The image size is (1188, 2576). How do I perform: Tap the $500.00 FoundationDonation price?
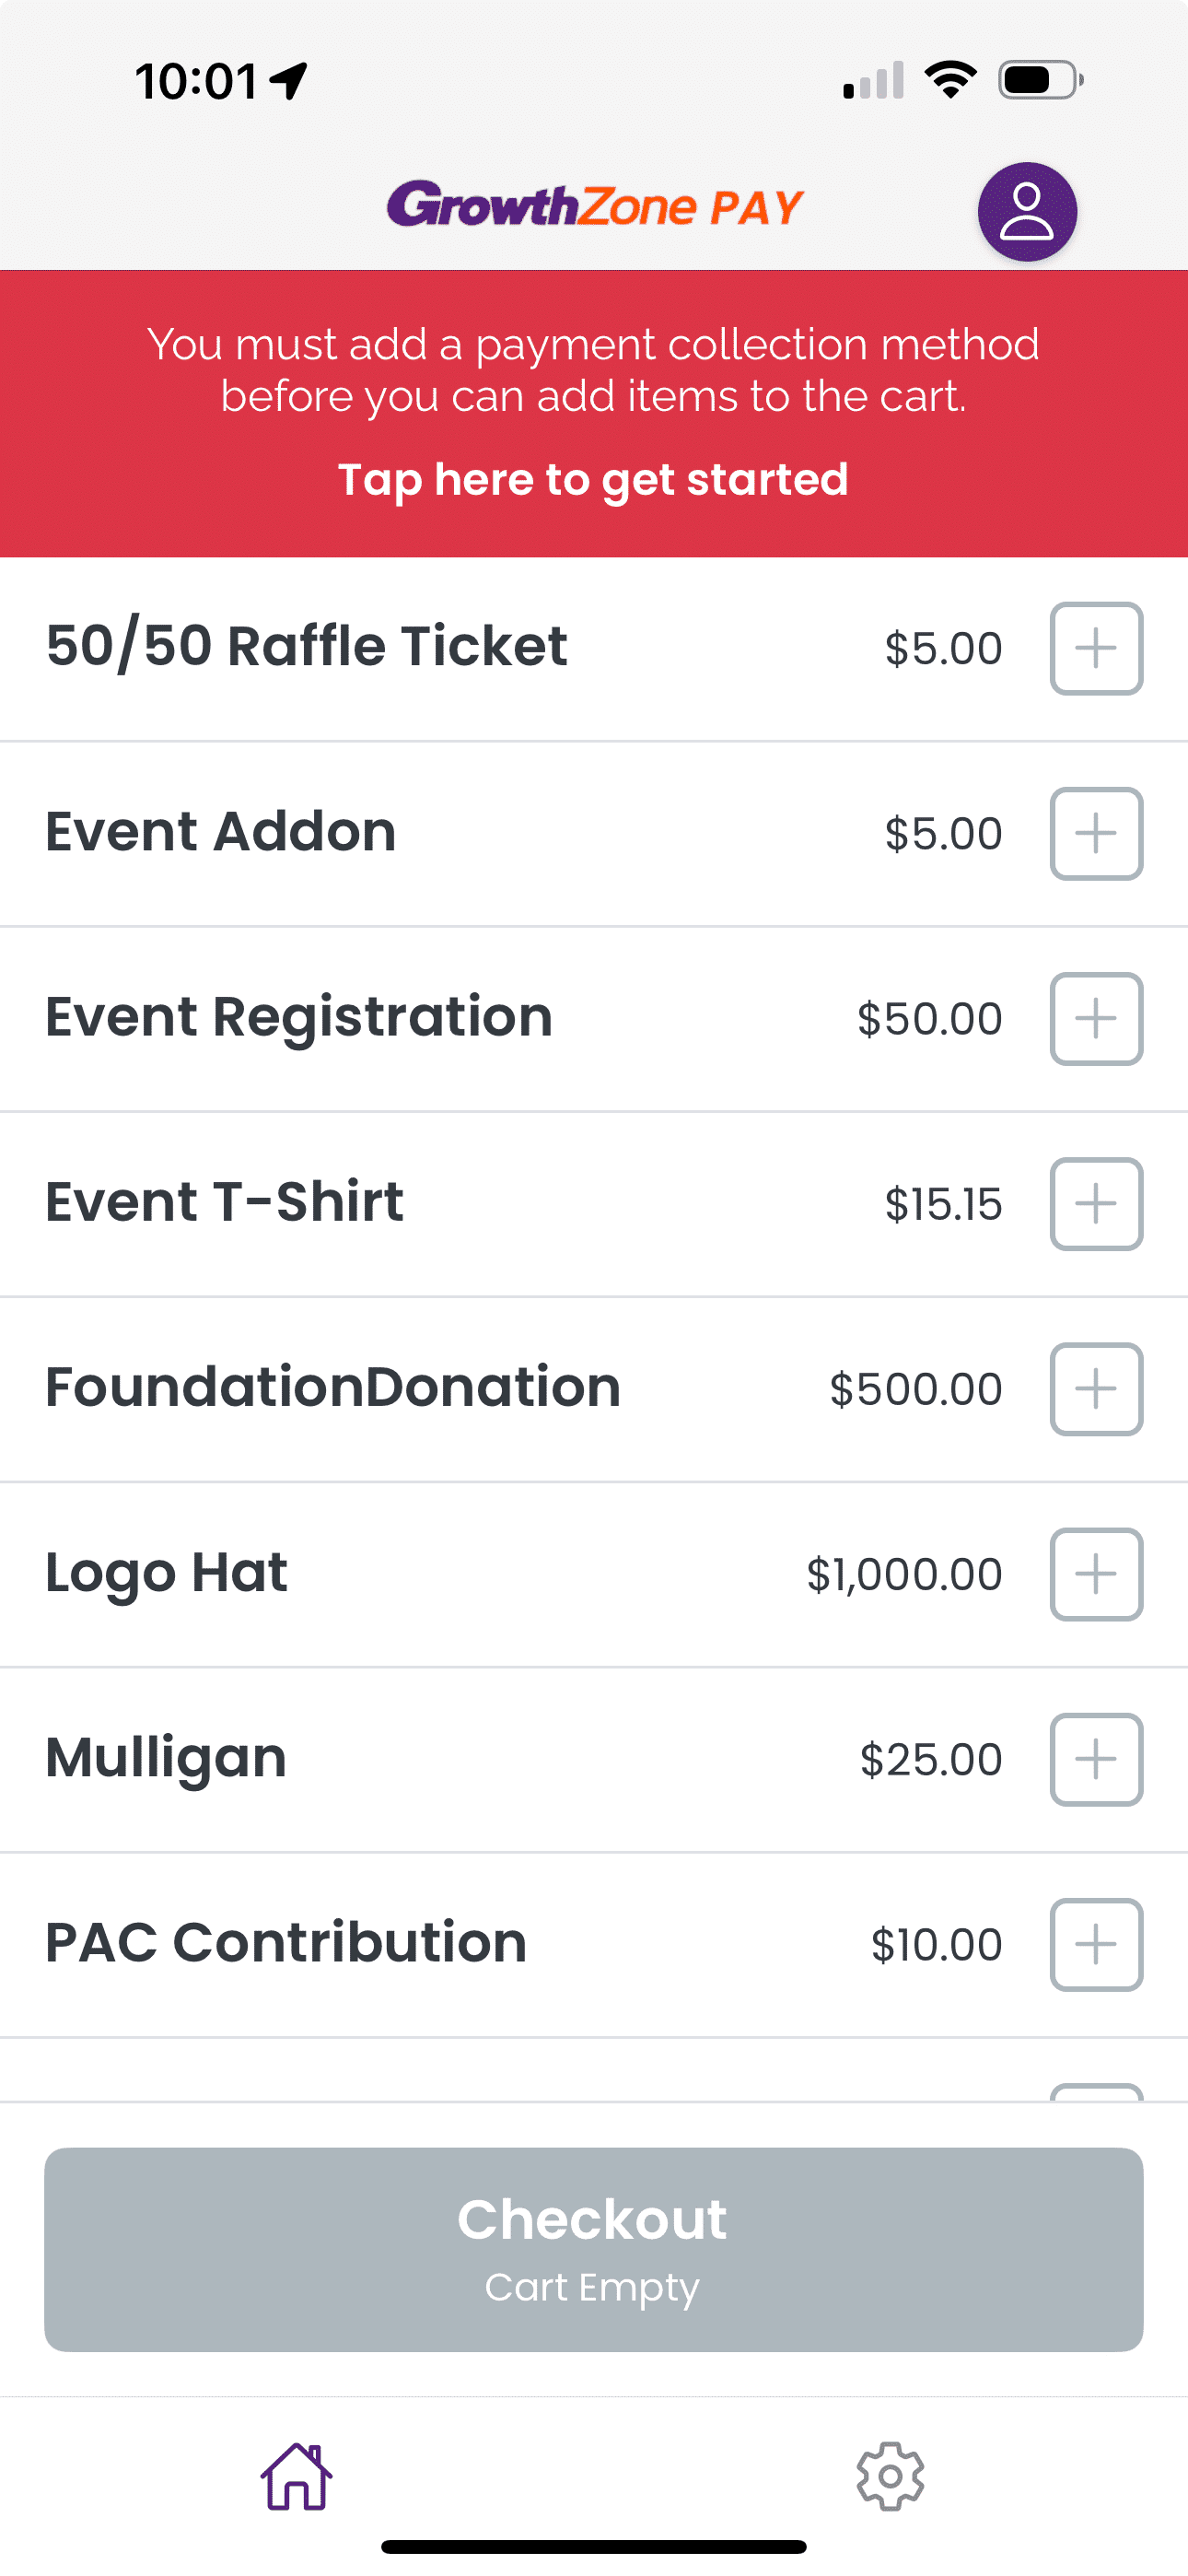point(915,1389)
